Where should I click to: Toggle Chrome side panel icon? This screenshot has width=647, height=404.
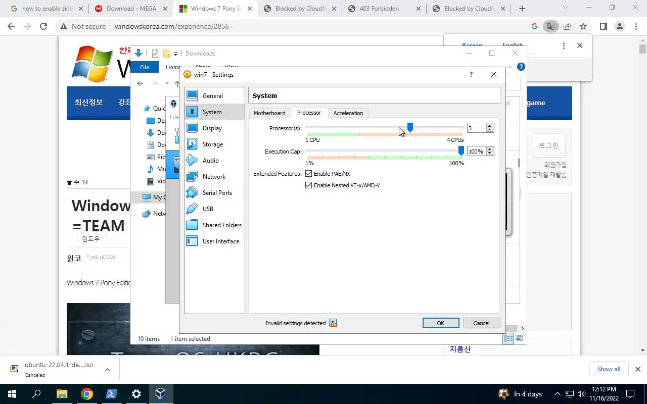(x=603, y=26)
